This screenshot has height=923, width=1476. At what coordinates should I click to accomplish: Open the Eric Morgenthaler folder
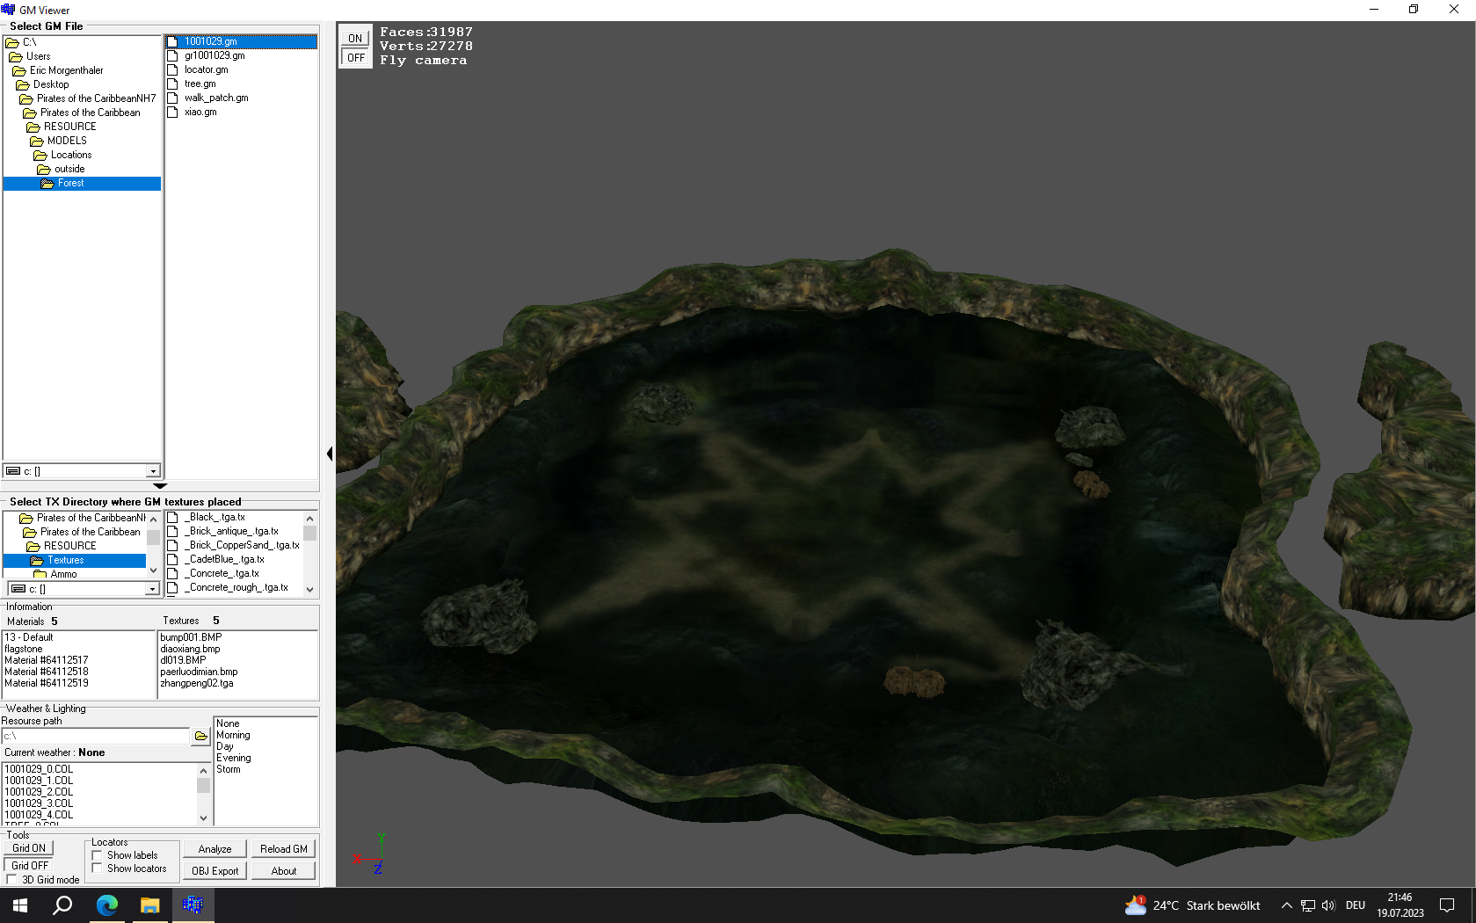coord(66,70)
